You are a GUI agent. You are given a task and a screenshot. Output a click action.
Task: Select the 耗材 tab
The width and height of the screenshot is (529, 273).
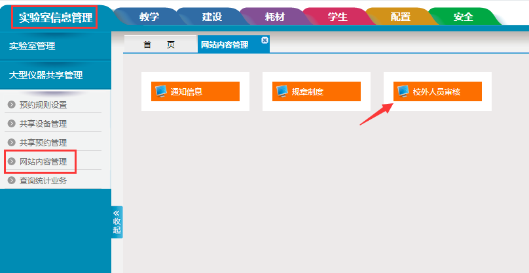pos(275,17)
